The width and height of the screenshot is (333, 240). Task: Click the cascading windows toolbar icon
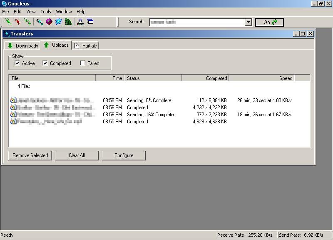90,22
